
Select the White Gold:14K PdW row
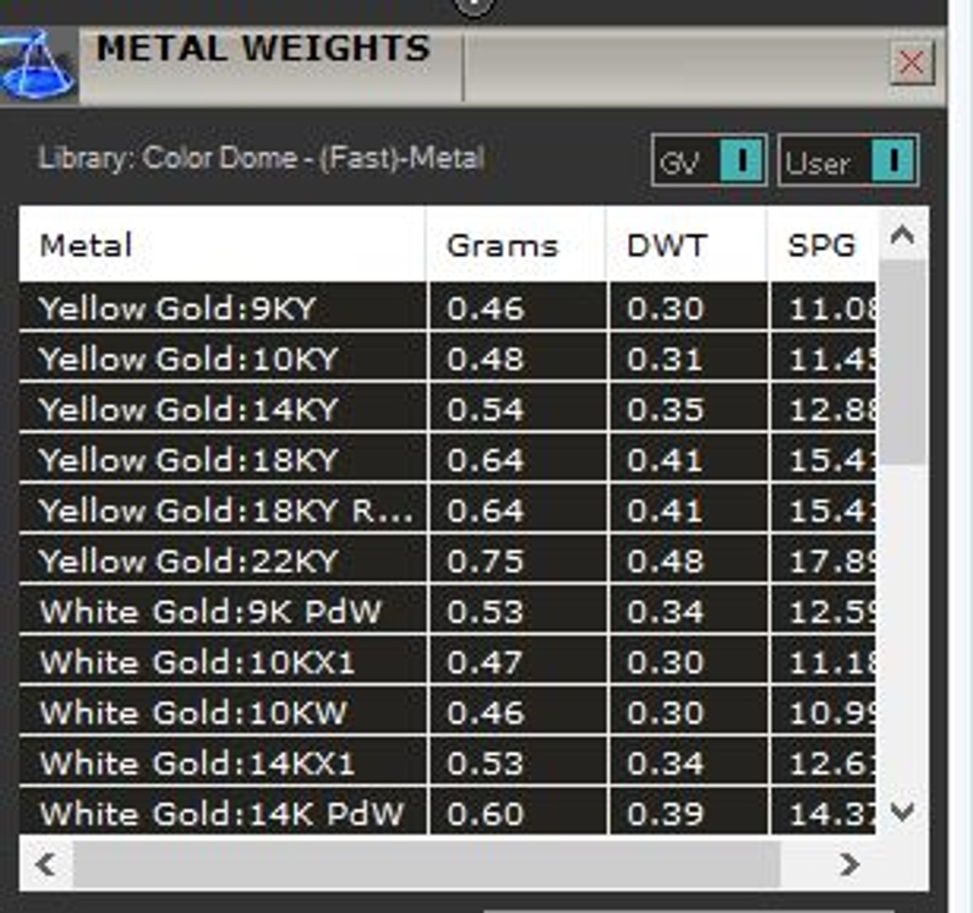click(447, 812)
